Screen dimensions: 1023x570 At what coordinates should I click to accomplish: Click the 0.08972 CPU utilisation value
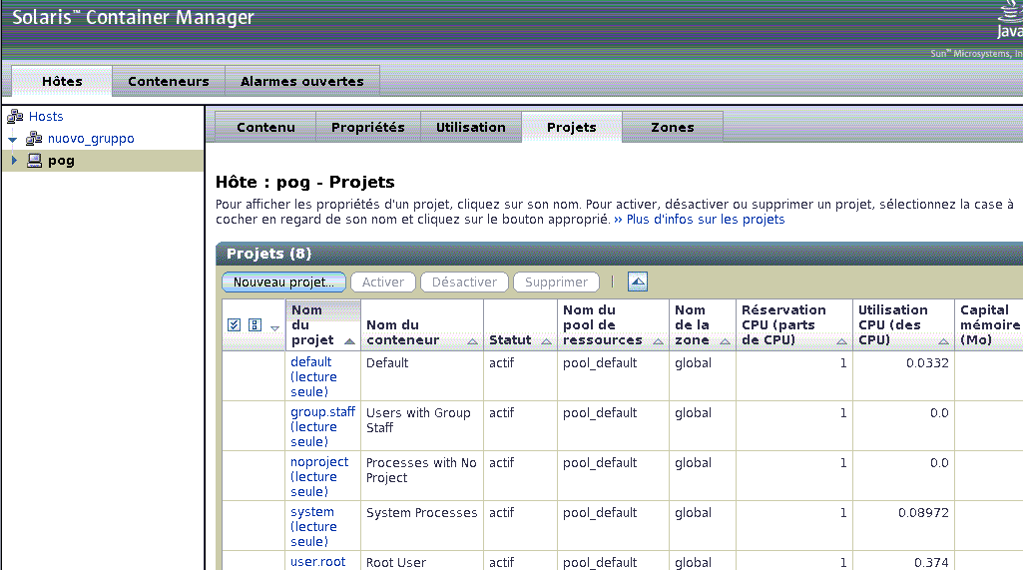923,512
